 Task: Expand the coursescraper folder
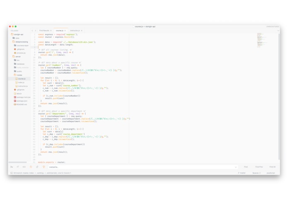[x=21, y=45]
